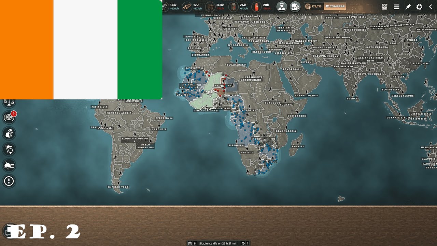Click the pin icon in top bar

pos(408,7)
